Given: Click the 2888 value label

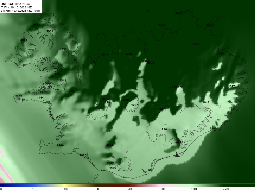Looking at the screenshot, I should point(110,145).
